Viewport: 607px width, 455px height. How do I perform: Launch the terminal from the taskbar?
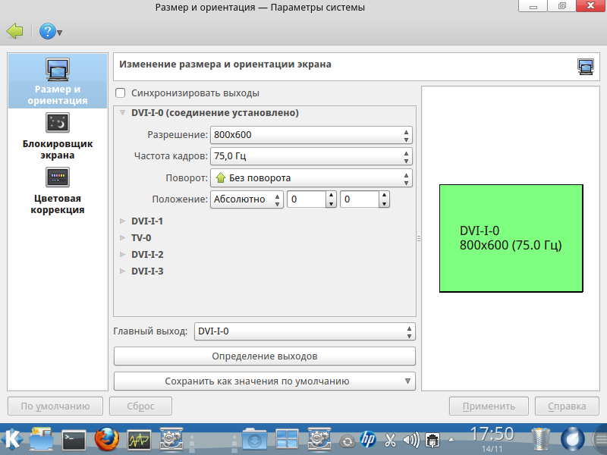click(74, 441)
